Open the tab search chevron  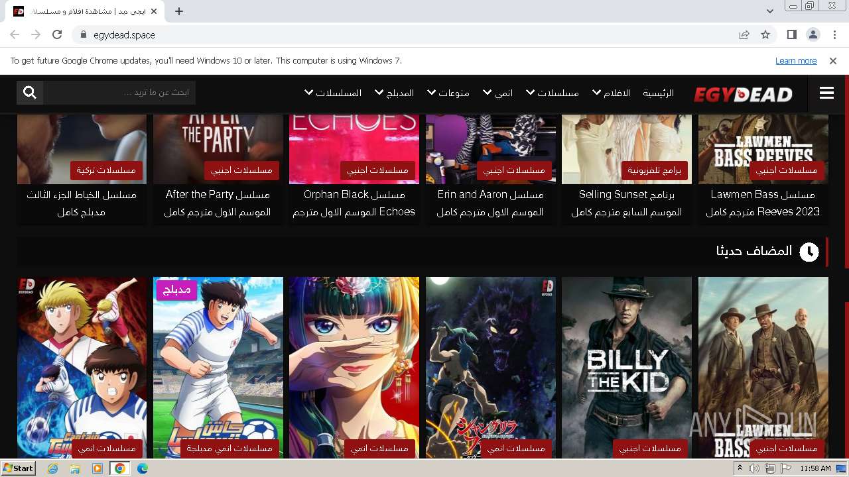pos(769,11)
